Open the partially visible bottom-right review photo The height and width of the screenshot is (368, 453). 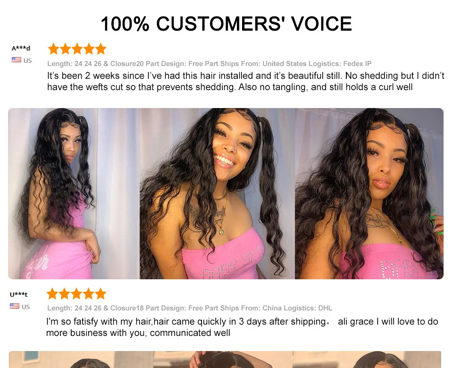367,360
